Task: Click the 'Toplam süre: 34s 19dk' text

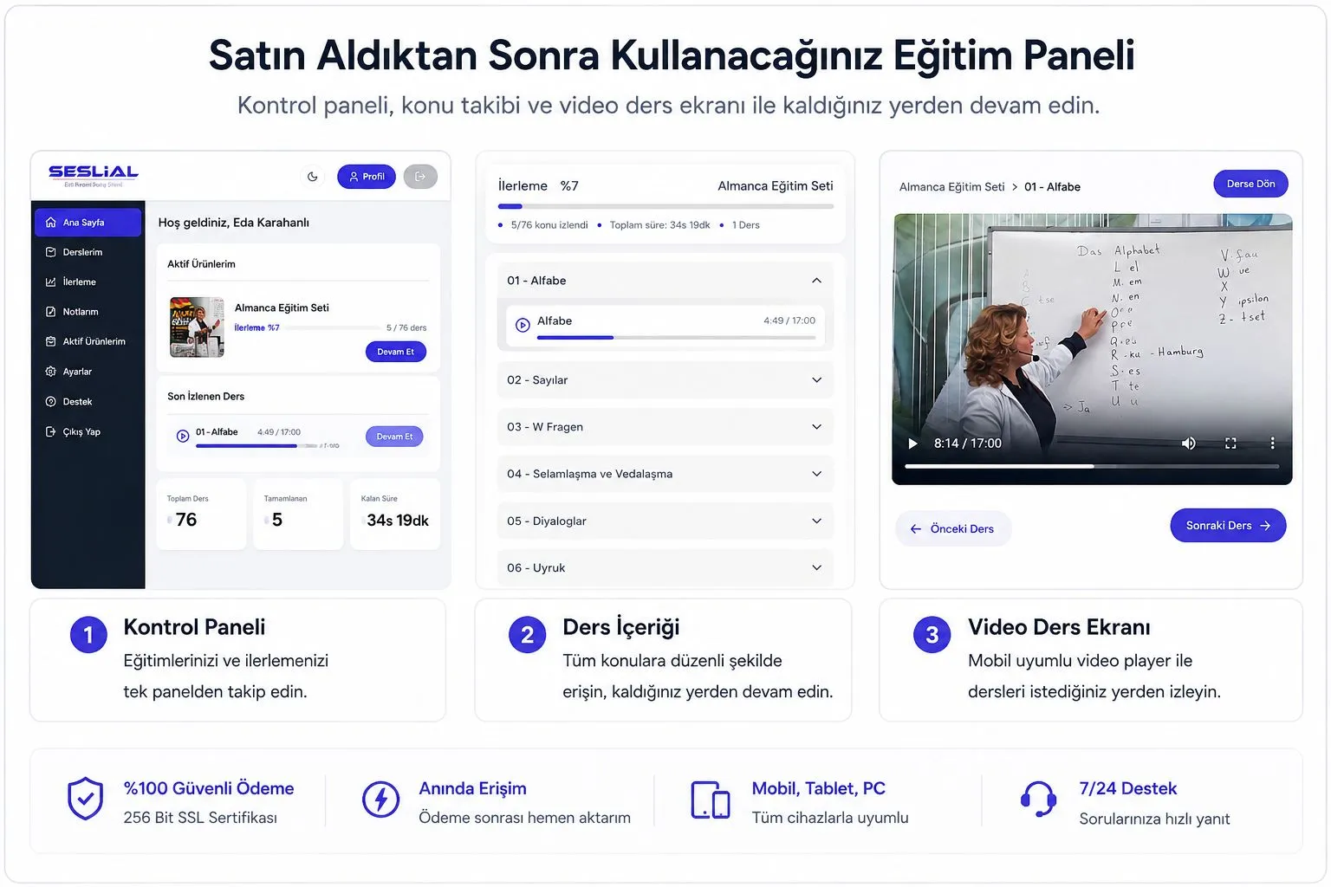Action: 659,225
